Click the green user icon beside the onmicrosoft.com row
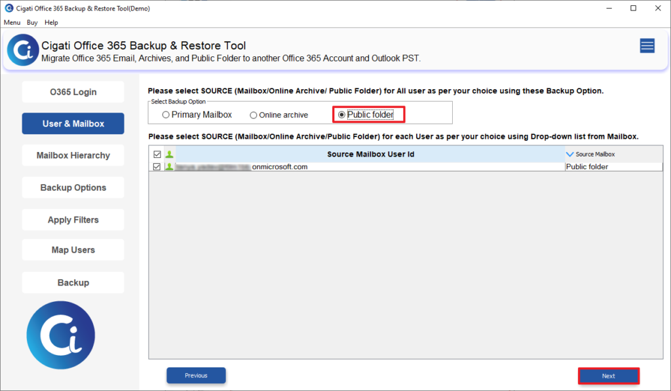 point(170,167)
